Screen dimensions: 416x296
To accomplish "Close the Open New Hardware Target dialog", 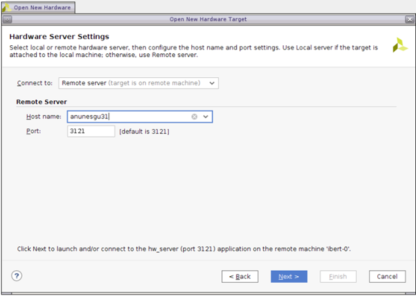I will [x=409, y=19].
